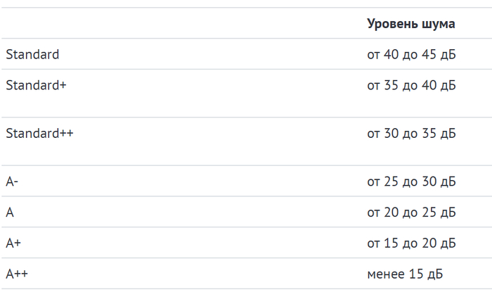Select the 'от 35 до 40 дБ' cell

click(411, 85)
